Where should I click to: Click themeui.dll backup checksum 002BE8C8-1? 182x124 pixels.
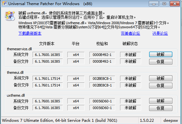(x=102, y=85)
